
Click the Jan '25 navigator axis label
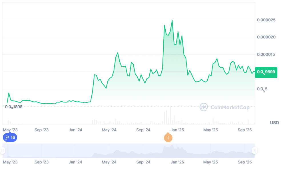177,162
